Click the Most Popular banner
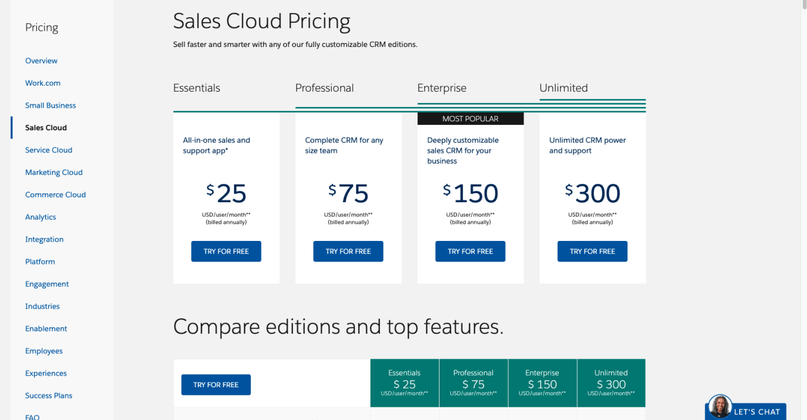Screen dimensions: 807x420 click(471, 119)
